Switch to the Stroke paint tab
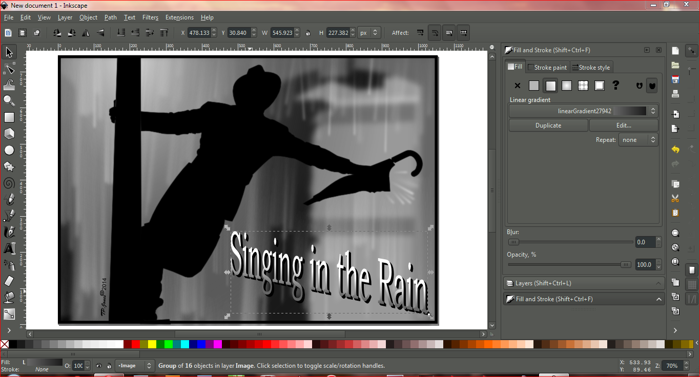700x377 pixels. pos(547,67)
